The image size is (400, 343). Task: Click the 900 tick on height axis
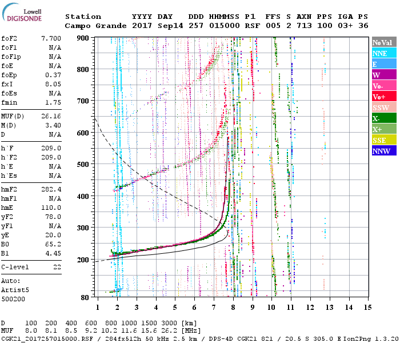pos(83,38)
